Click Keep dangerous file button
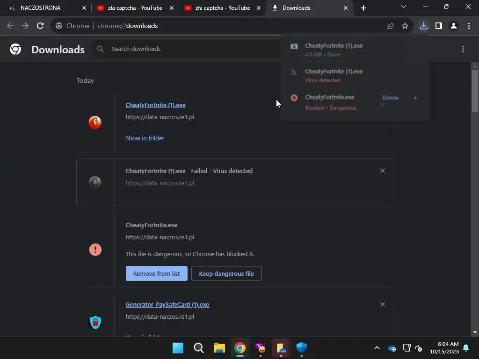 click(x=226, y=273)
